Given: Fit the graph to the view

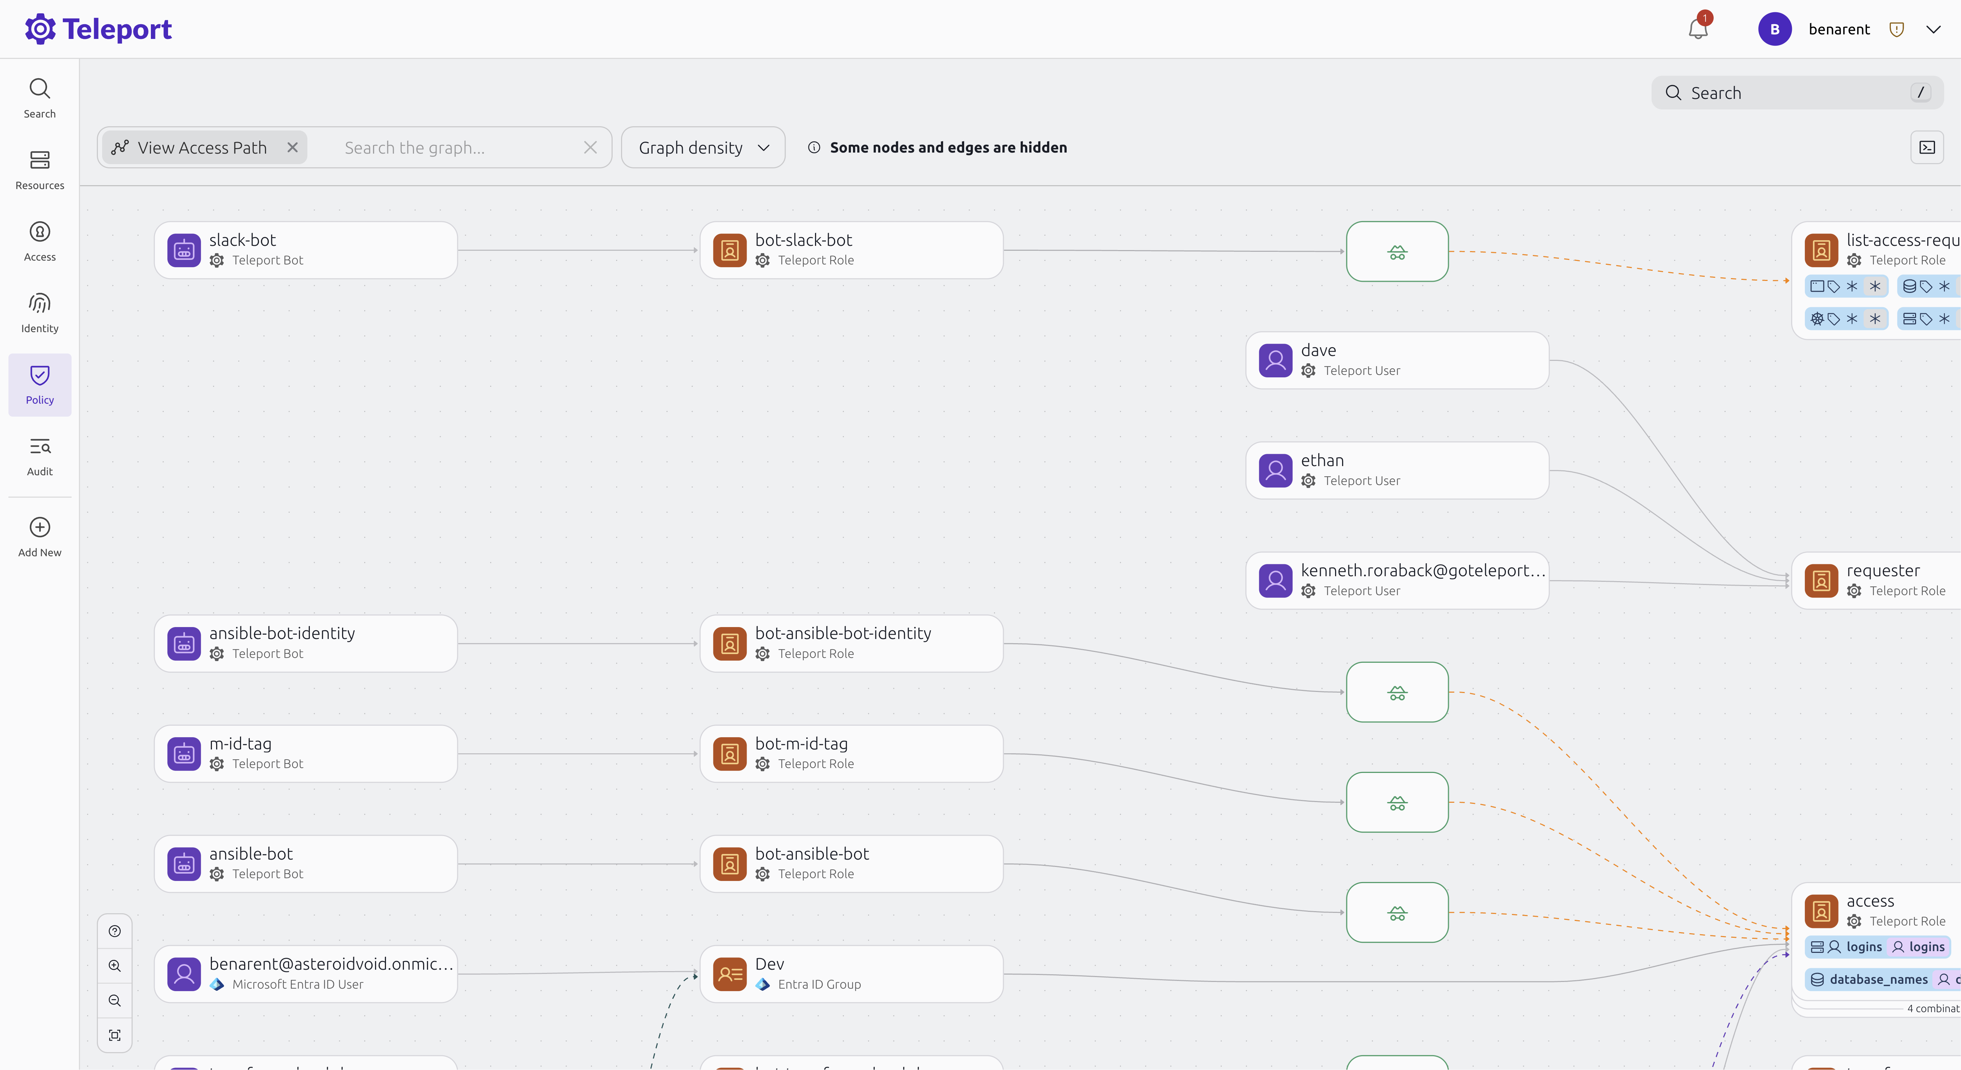Looking at the screenshot, I should click(x=115, y=1035).
